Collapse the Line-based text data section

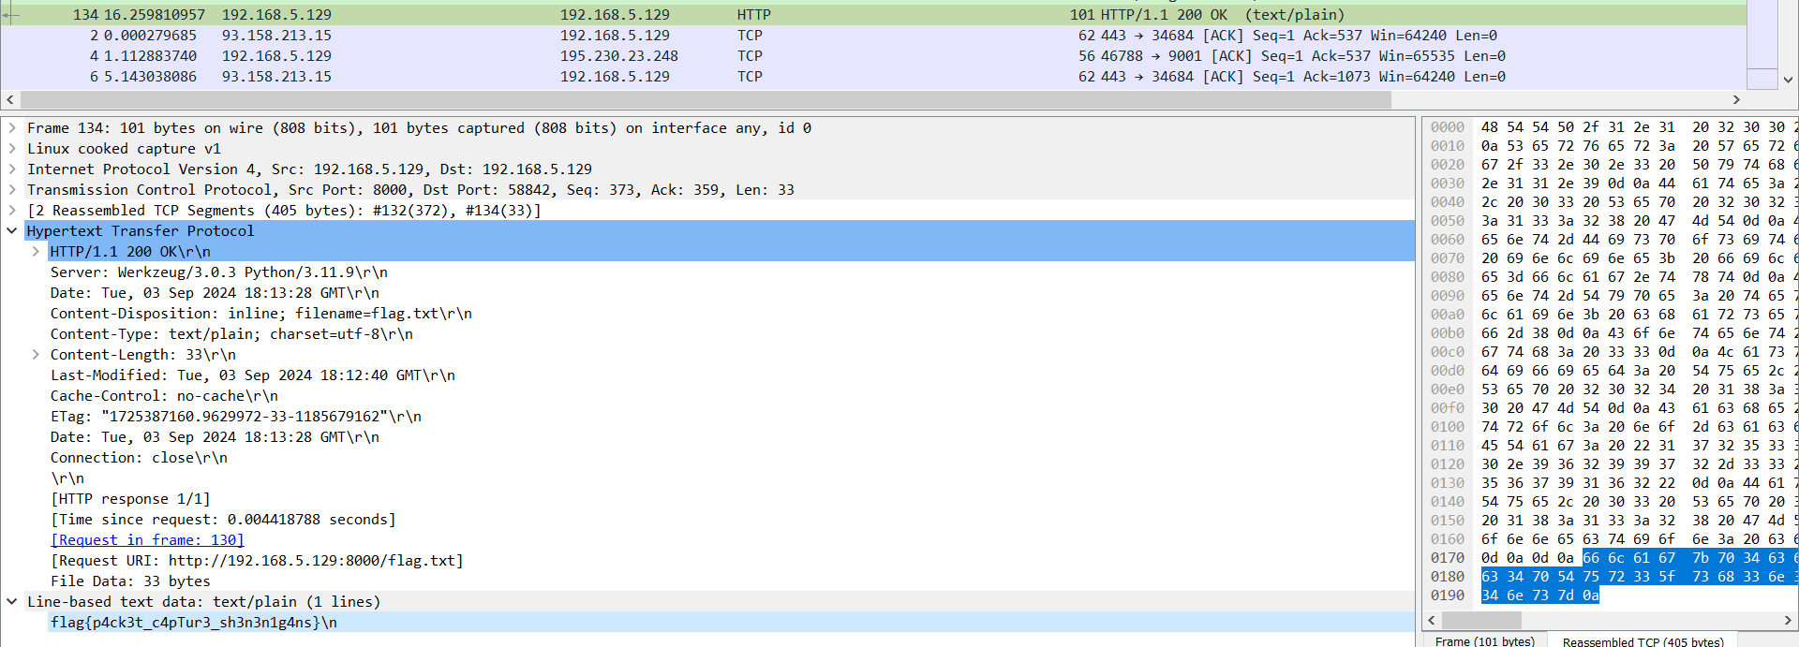click(12, 602)
